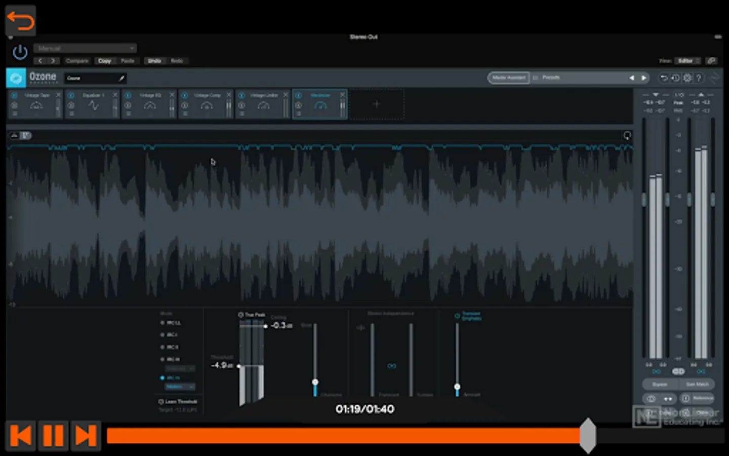The width and height of the screenshot is (729, 456).
Task: Open the Ozone help question icon
Action: point(699,78)
